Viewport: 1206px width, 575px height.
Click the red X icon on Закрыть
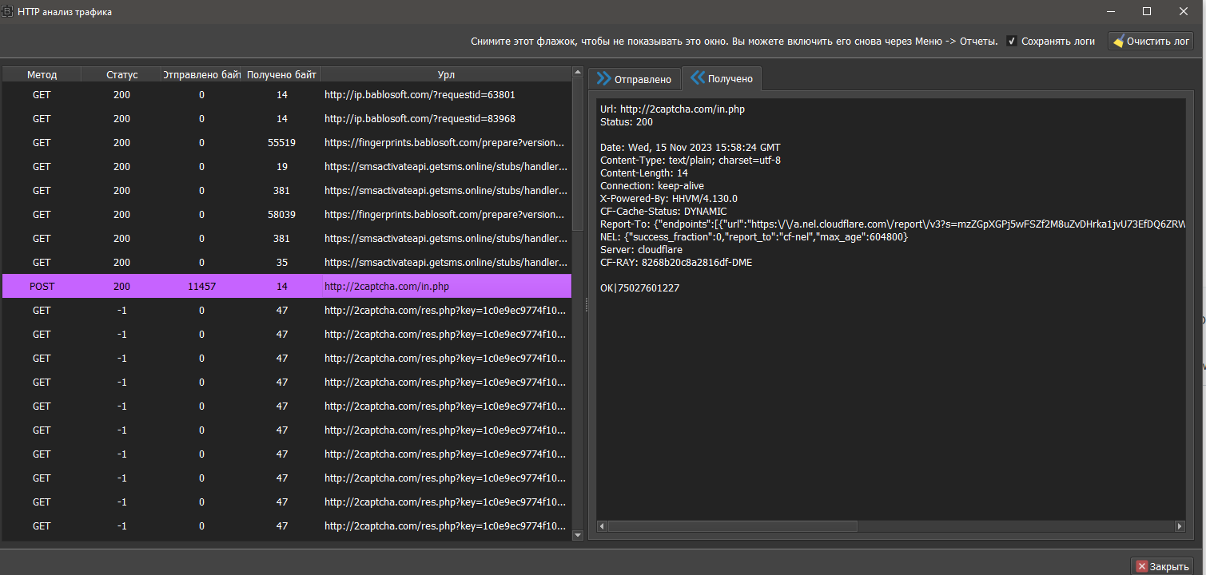tap(1141, 566)
